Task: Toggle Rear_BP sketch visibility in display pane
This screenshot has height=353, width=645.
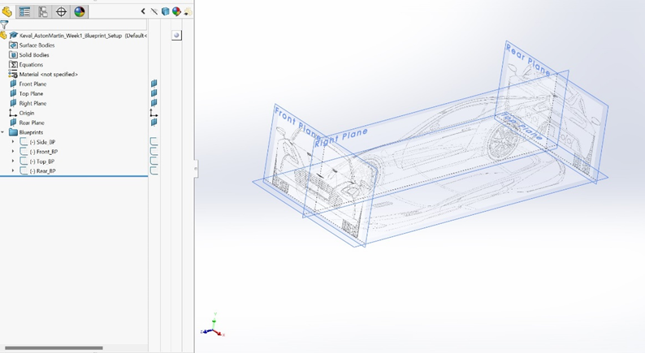Action: pos(154,170)
